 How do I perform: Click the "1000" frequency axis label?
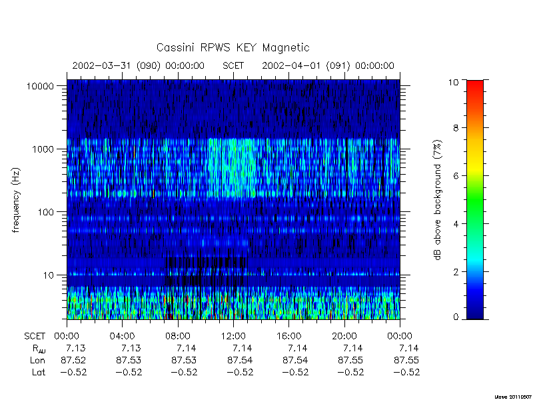(x=43, y=149)
